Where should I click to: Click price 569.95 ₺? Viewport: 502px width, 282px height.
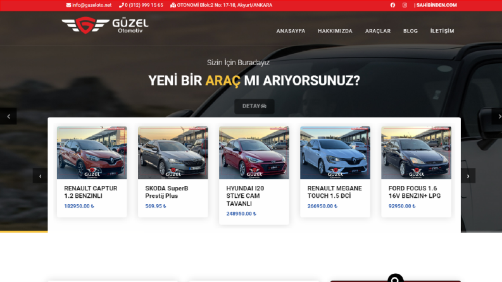coord(156,206)
